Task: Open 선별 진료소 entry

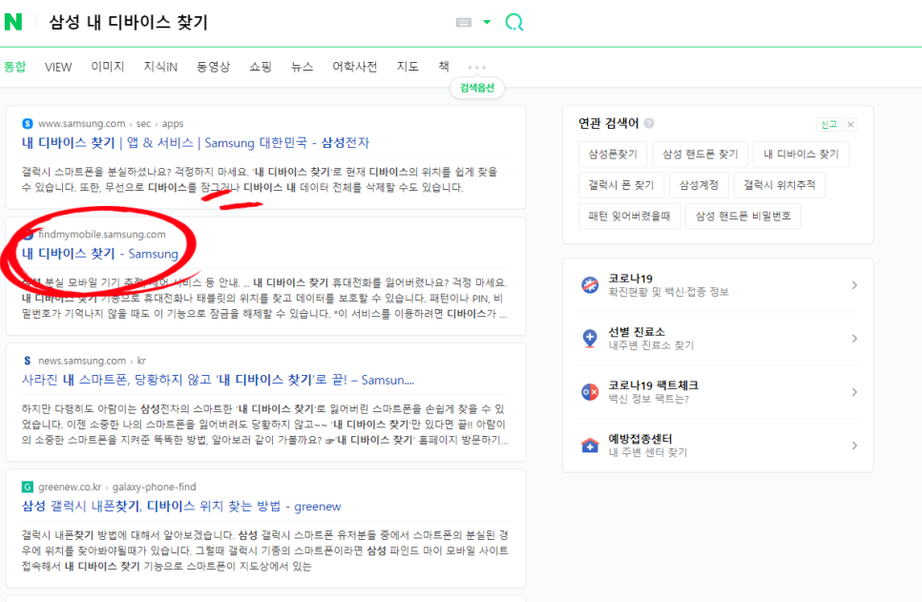Action: [718, 339]
